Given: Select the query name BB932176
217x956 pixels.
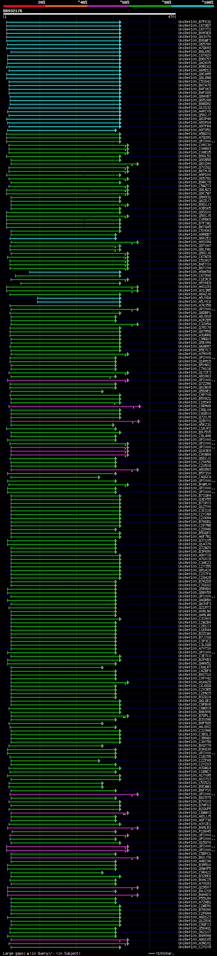Looking at the screenshot, I should (13, 11).
